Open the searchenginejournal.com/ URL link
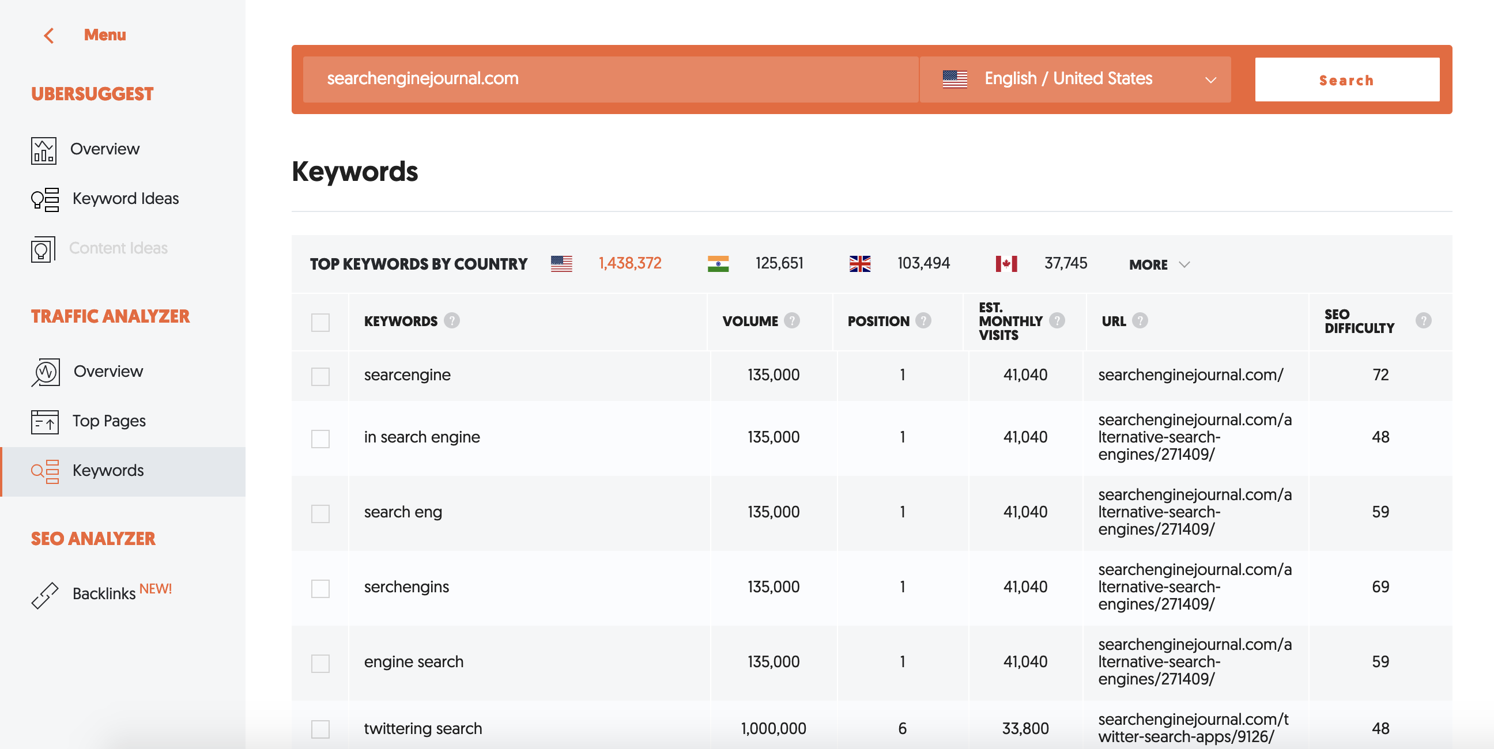1494x749 pixels. [x=1190, y=375]
